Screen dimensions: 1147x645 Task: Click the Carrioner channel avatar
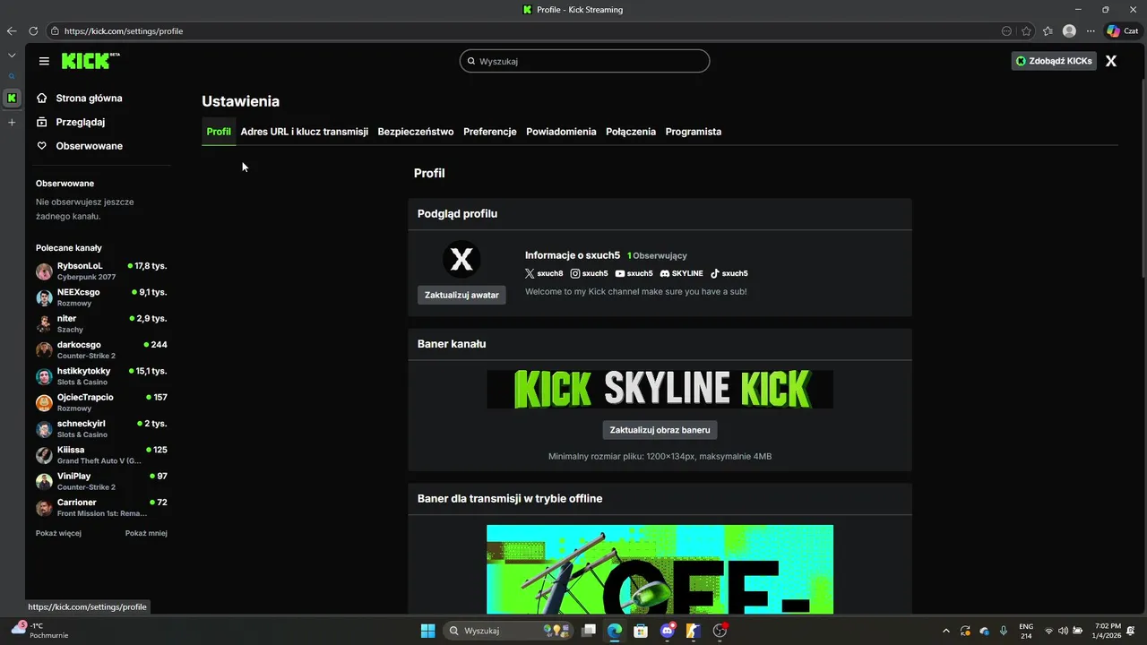[44, 508]
